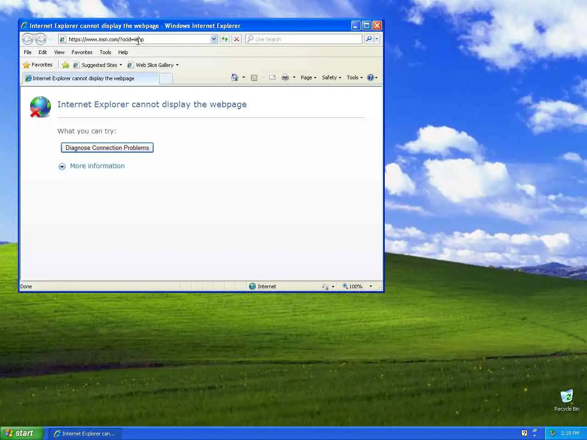Click the globe error icon on page
The image size is (587, 440).
[x=40, y=107]
